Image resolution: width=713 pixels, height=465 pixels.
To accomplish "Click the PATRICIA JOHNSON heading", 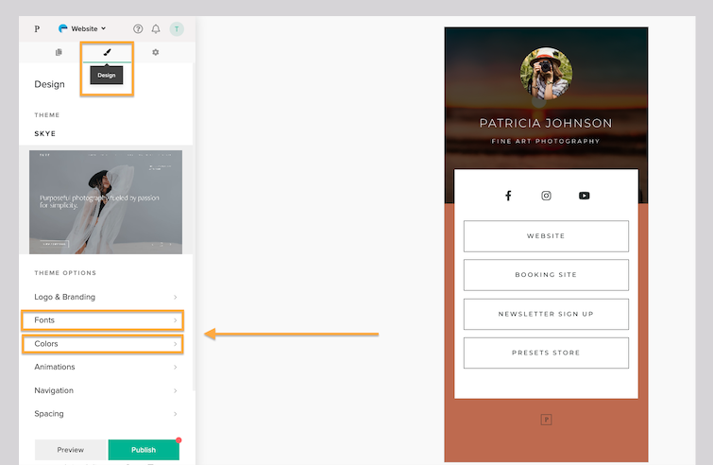I will pyautogui.click(x=546, y=123).
